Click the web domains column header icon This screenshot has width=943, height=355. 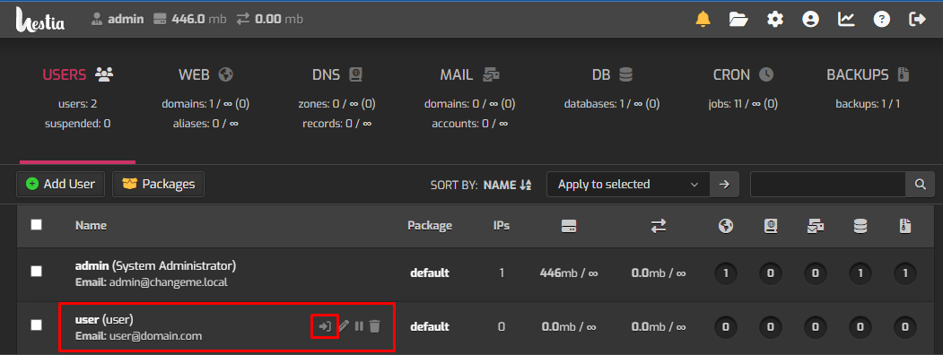(x=726, y=226)
